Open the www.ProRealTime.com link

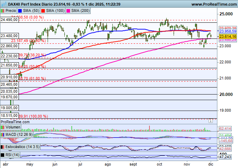tap(214, 4)
